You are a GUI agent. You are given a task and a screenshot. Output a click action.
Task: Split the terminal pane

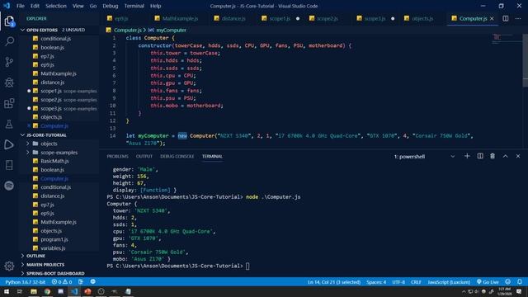pyautogui.click(x=480, y=156)
